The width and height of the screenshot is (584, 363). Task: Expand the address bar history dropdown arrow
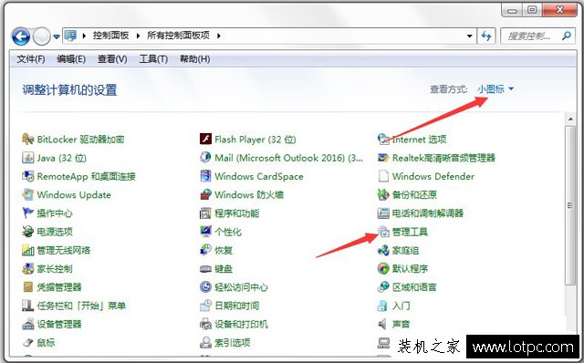470,36
